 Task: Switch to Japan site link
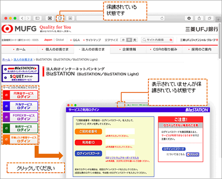coord(48,40)
